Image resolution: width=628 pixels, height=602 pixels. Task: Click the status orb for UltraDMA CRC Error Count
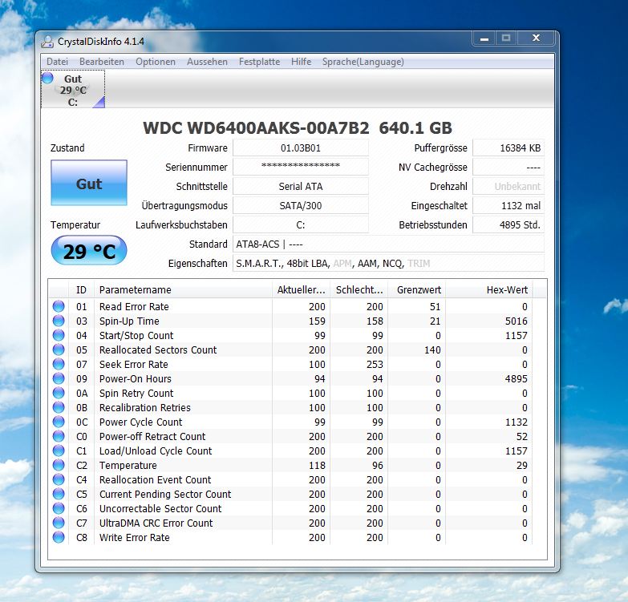tap(59, 523)
